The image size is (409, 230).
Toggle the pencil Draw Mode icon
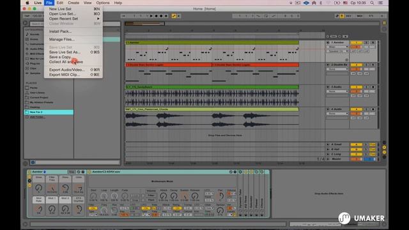point(337,16)
